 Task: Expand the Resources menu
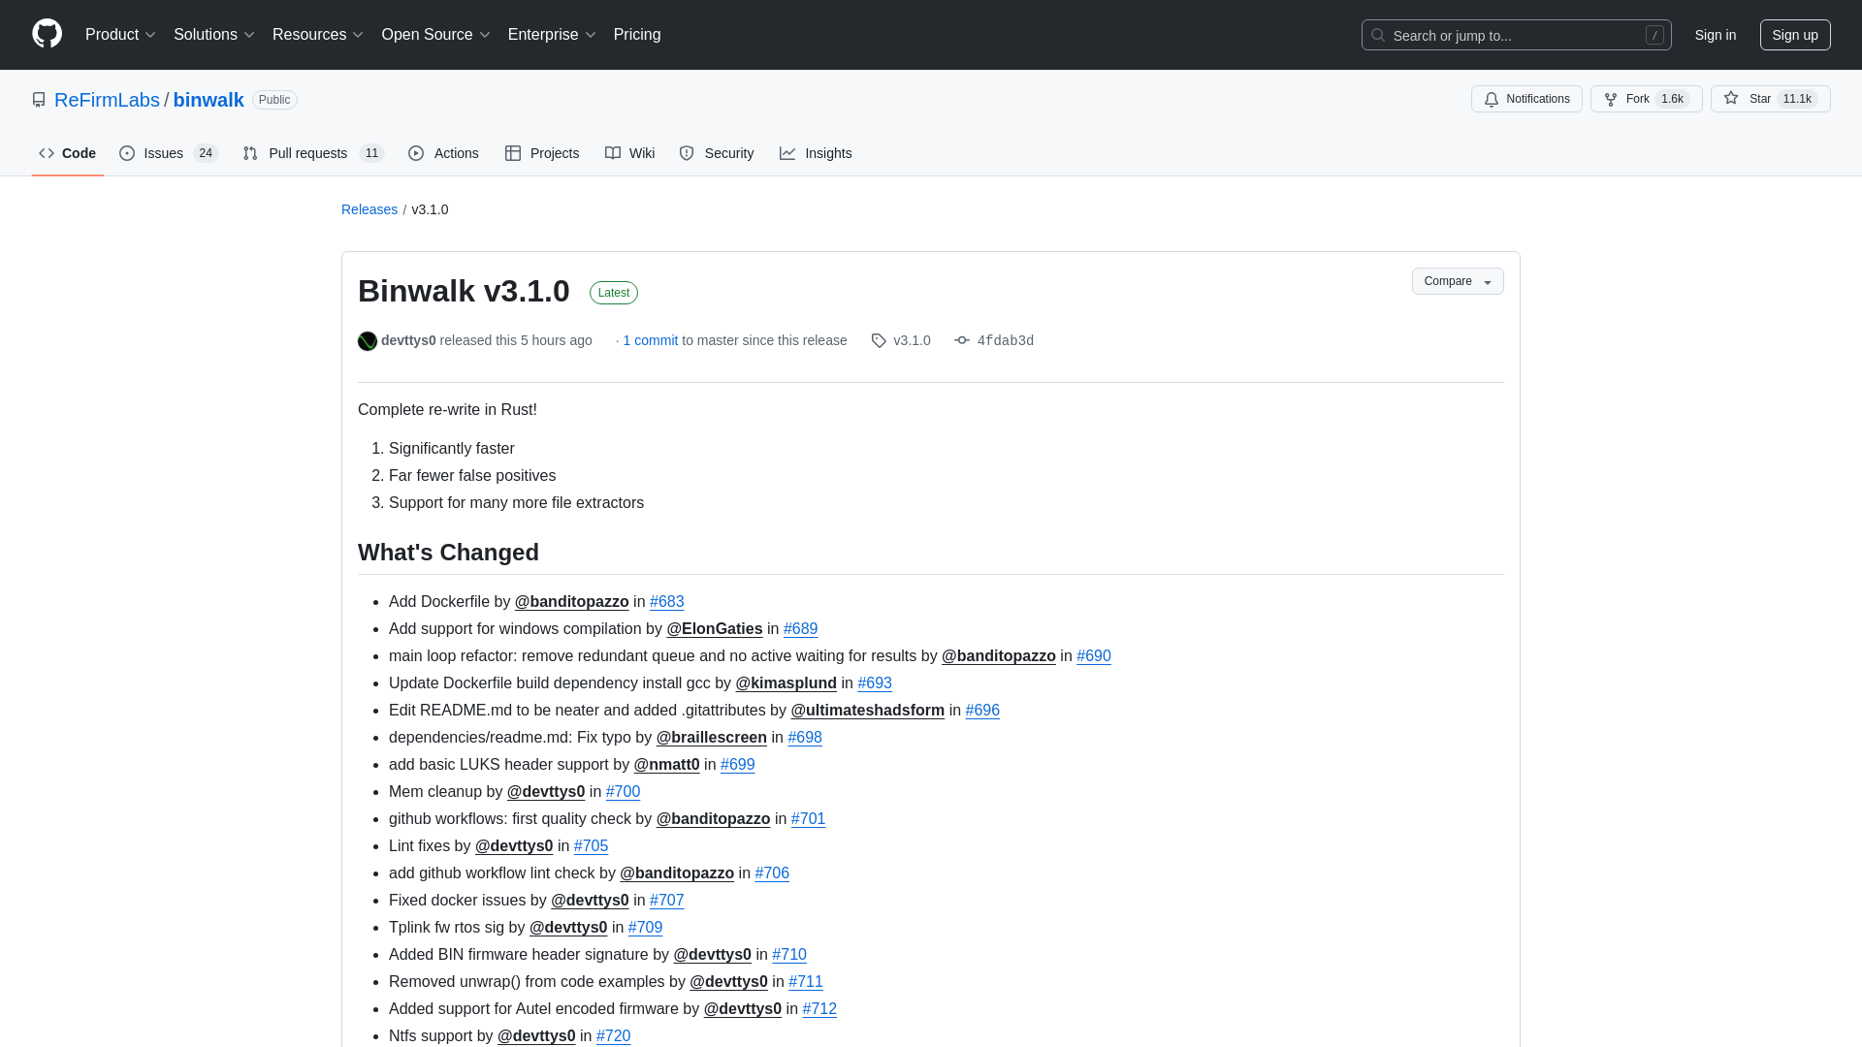(318, 35)
